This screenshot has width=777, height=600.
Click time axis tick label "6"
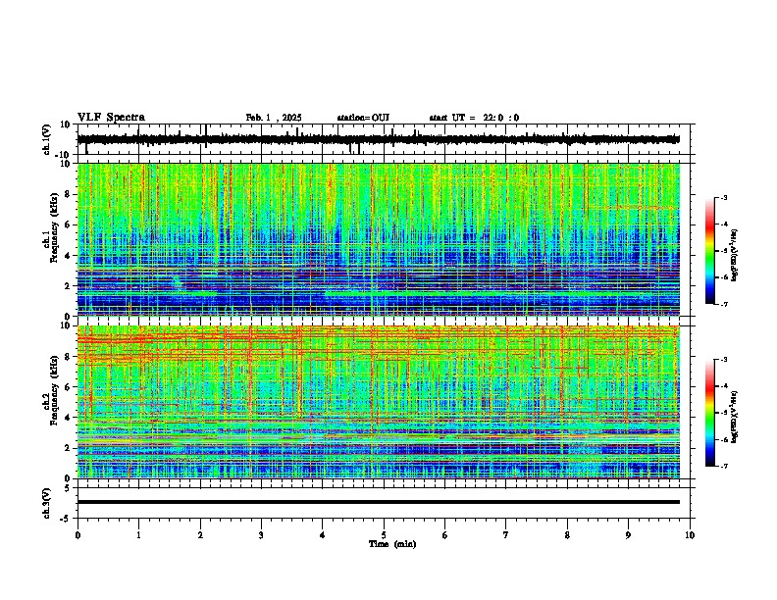445,535
